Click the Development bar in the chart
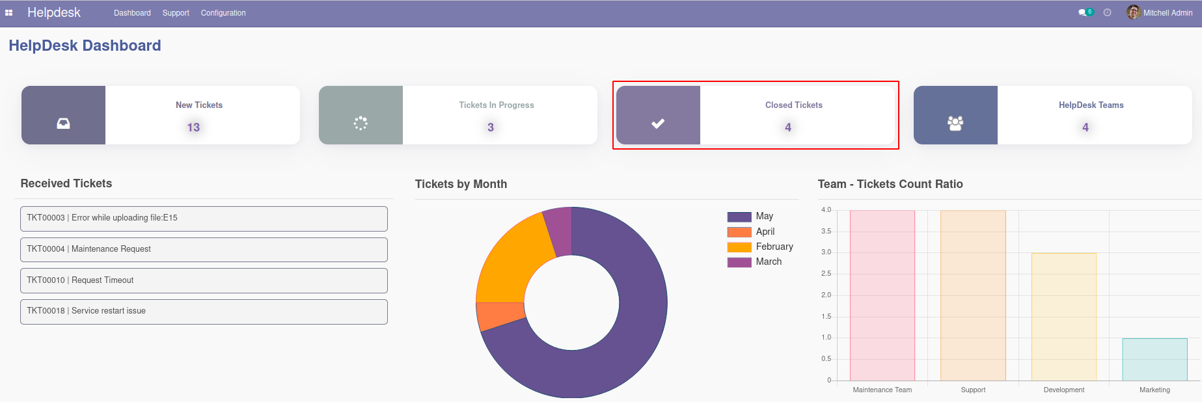 click(1063, 317)
